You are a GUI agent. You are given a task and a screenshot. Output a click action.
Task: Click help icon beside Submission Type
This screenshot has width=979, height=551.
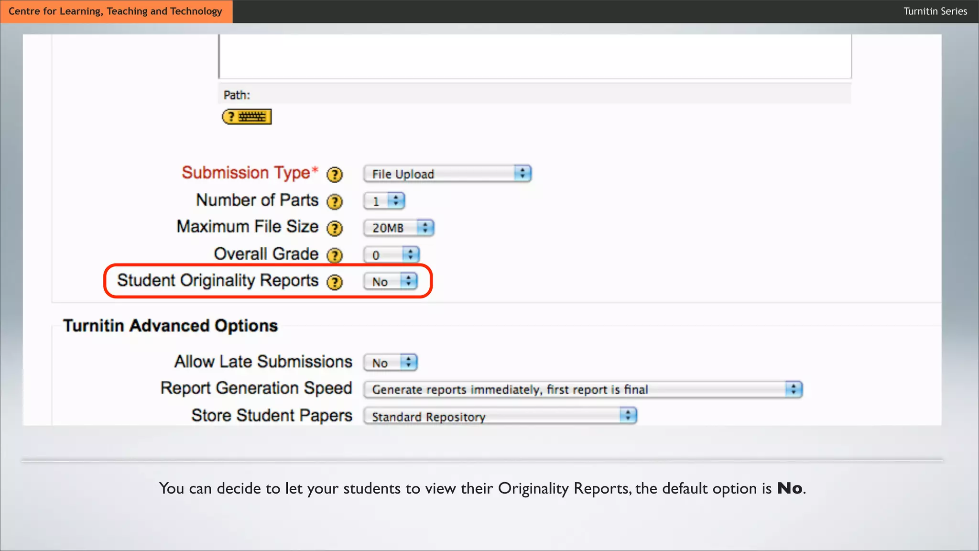click(335, 175)
